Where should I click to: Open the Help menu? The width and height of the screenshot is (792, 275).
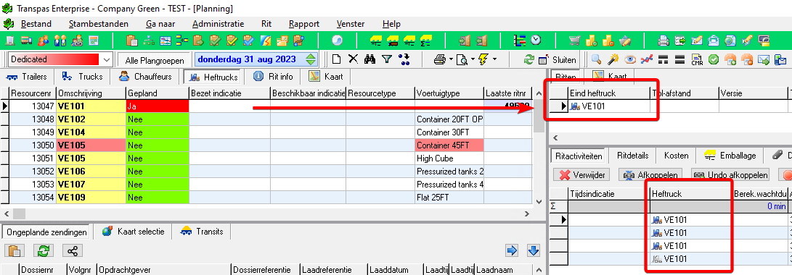coord(391,24)
